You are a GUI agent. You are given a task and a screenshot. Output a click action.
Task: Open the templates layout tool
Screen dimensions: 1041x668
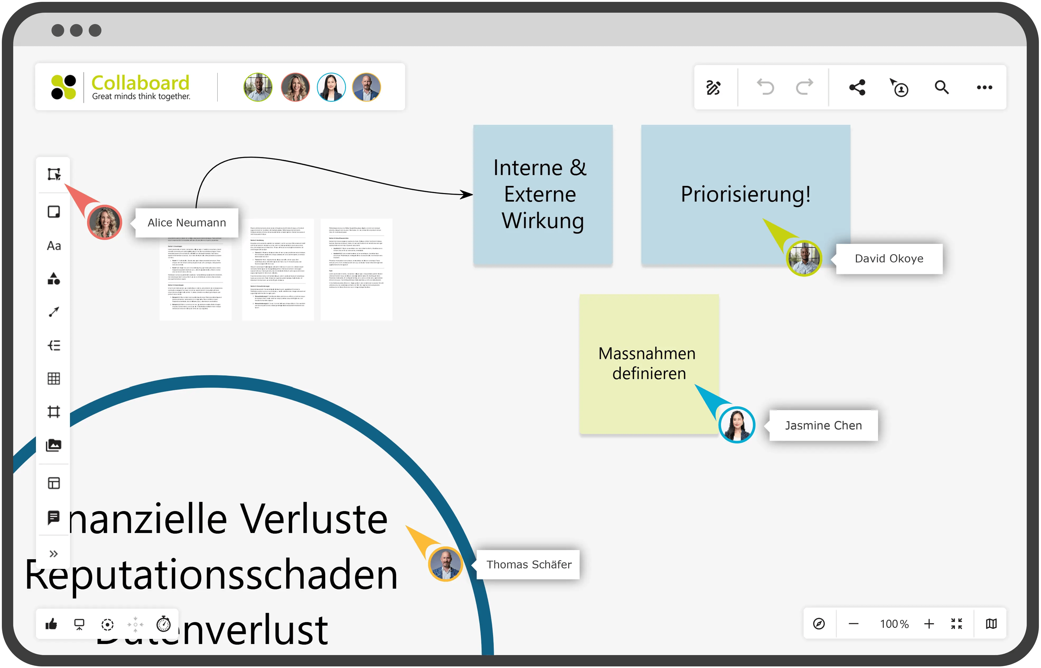tap(54, 483)
